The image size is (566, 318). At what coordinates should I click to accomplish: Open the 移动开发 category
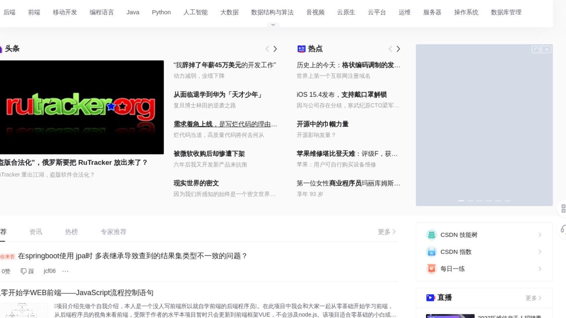(65, 12)
